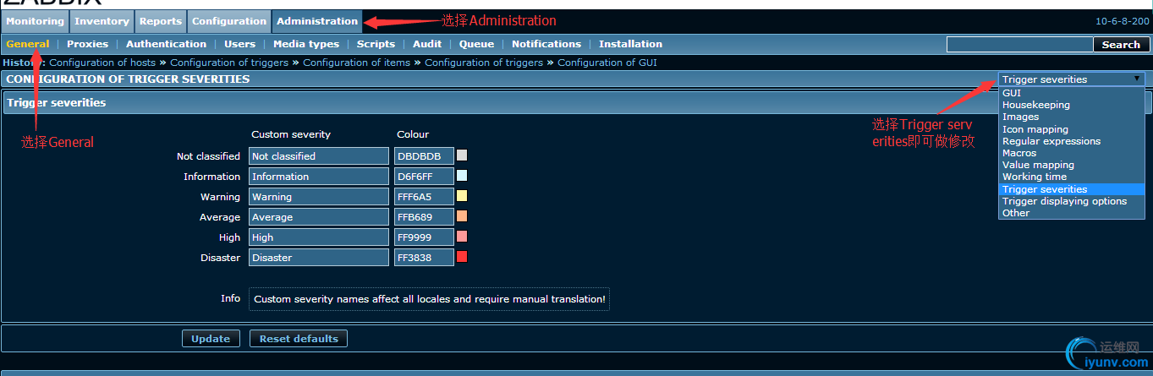Edit the Average severity name field
The width and height of the screenshot is (1153, 376).
pos(319,217)
